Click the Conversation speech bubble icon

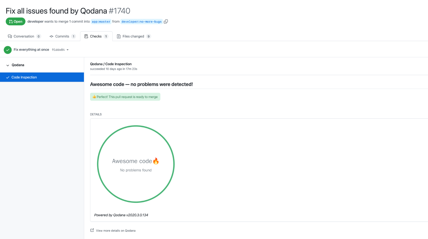(10, 36)
